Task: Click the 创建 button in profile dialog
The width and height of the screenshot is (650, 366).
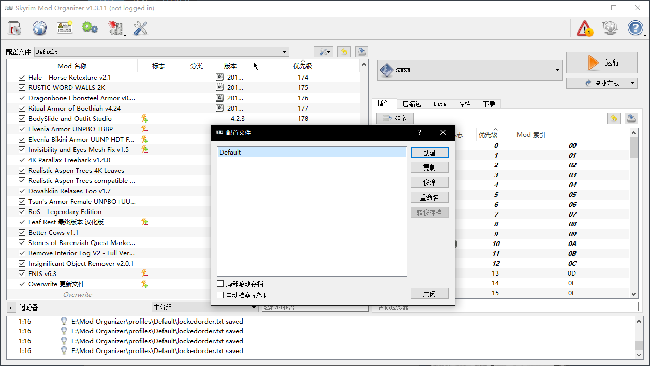Action: point(430,152)
